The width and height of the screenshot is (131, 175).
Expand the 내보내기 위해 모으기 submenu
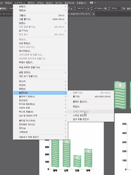coord(40,137)
